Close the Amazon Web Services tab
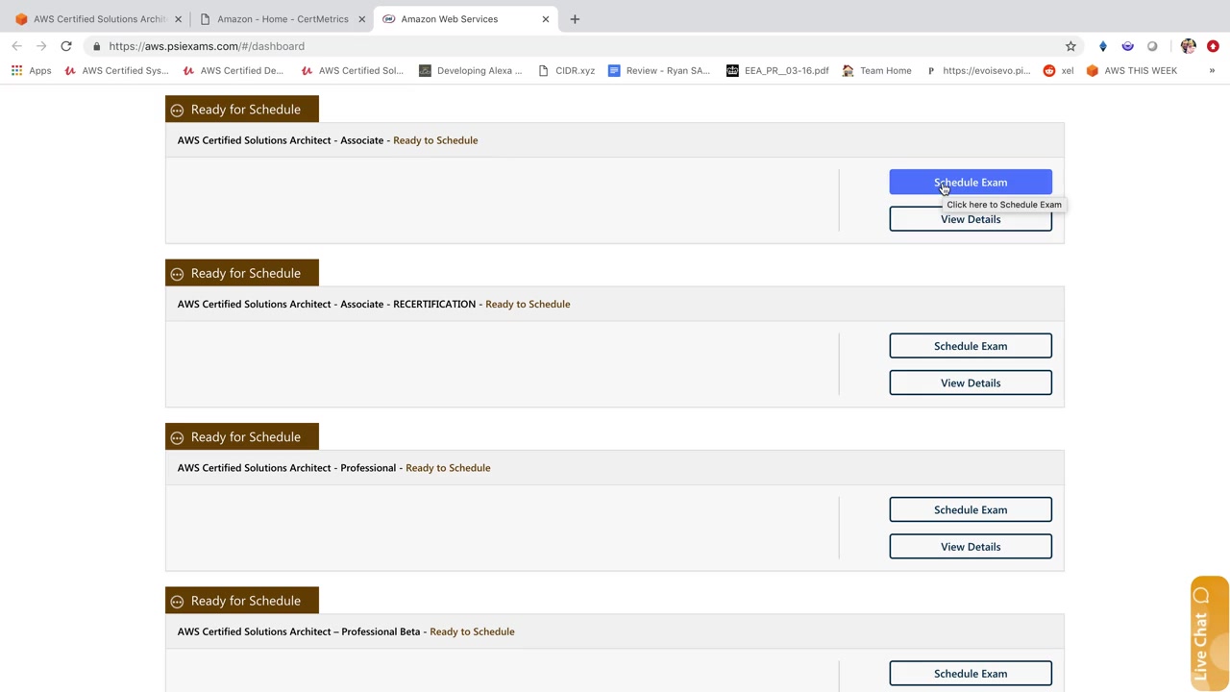This screenshot has height=692, width=1230. pyautogui.click(x=546, y=19)
